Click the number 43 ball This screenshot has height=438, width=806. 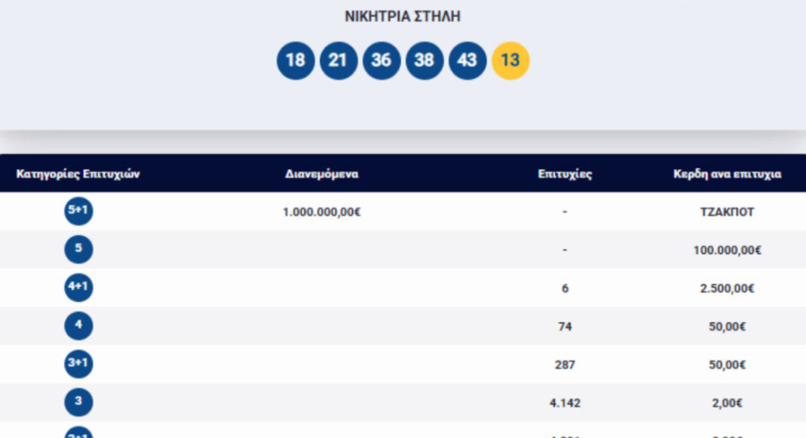468,61
